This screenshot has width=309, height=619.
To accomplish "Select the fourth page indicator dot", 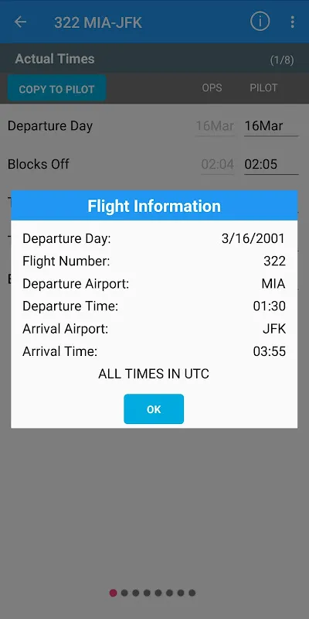I will [x=147, y=593].
